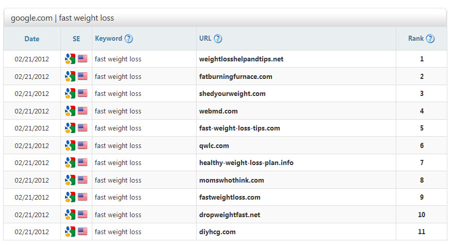Open the dropweightfast.net URL
451x245 pixels.
tap(230, 215)
